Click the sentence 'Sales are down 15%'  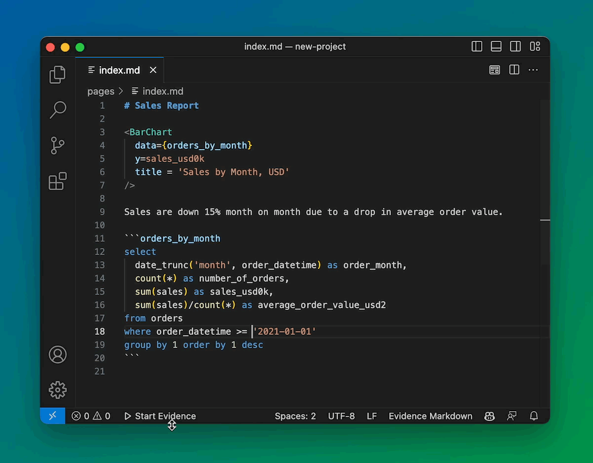pos(172,212)
